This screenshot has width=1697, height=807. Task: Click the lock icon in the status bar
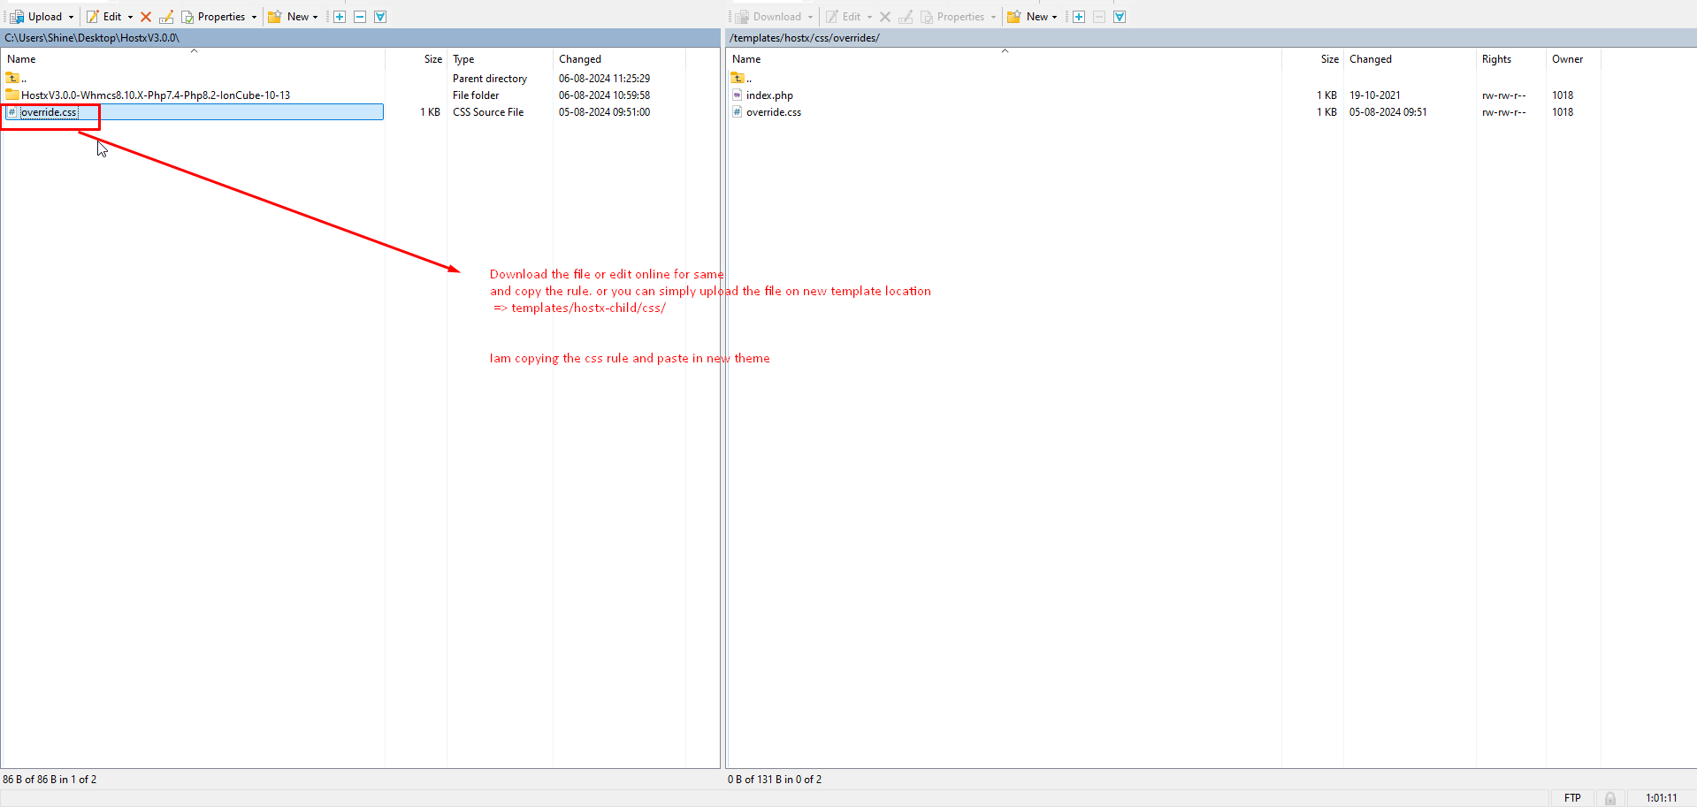tap(1610, 798)
